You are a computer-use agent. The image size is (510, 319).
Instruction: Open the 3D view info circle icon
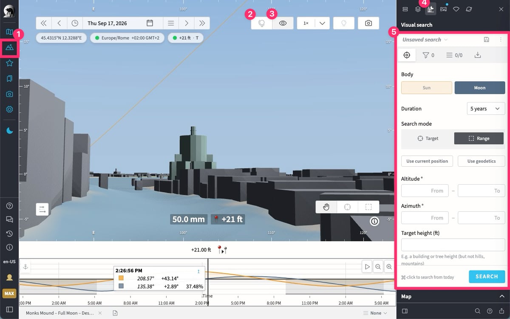point(374,221)
